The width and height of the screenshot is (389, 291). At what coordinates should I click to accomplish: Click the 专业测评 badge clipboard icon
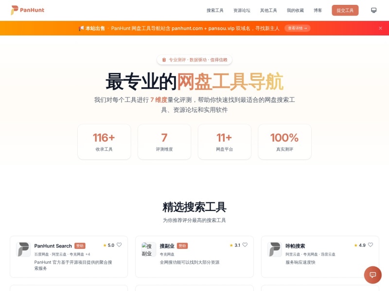tap(164, 60)
